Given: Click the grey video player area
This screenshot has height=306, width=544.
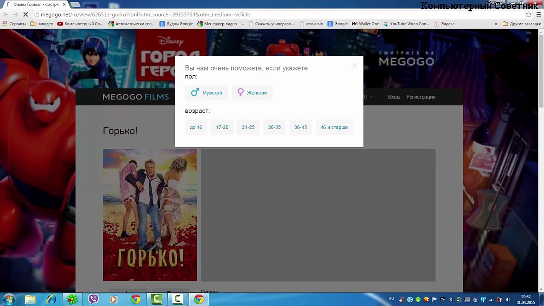Looking at the screenshot, I should [318, 215].
